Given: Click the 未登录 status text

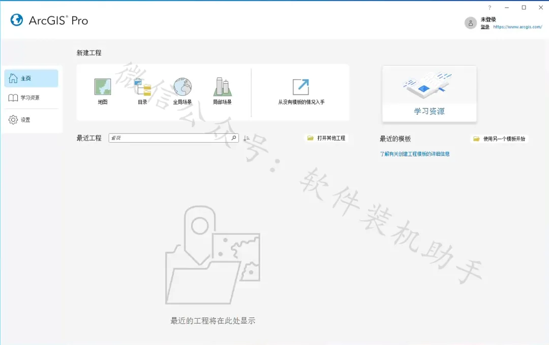Looking at the screenshot, I should tap(488, 20).
